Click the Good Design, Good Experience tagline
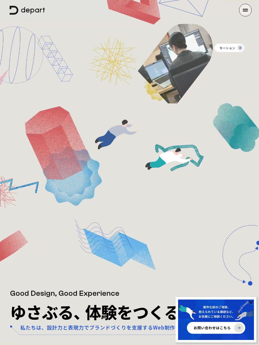Screen dimensions: 259x345 point(64,293)
